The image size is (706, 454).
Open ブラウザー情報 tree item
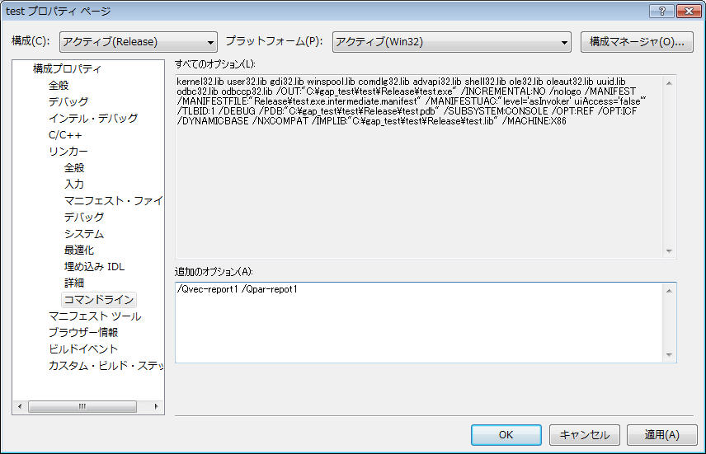coord(83,333)
